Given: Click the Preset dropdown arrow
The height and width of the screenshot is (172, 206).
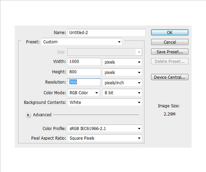Looking at the screenshot, I should click(x=119, y=42).
